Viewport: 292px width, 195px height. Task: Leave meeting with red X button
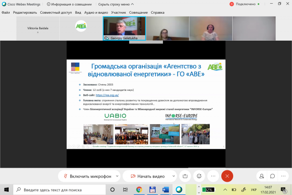(227, 176)
